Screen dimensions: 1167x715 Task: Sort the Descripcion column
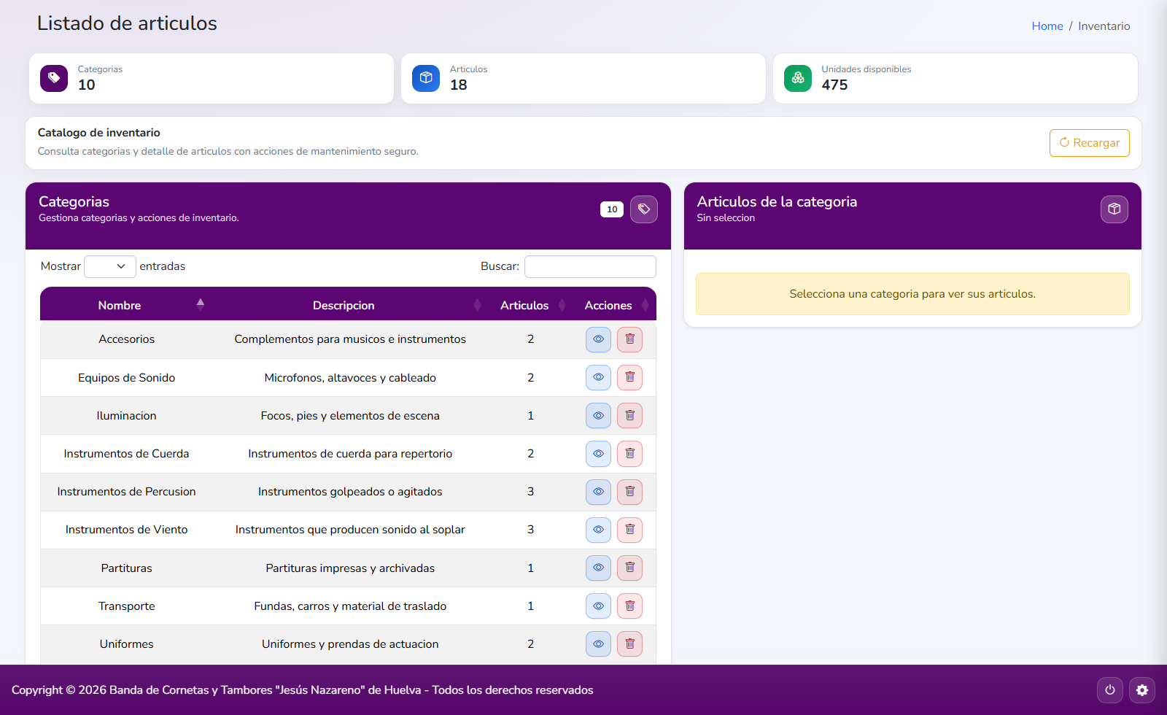478,304
